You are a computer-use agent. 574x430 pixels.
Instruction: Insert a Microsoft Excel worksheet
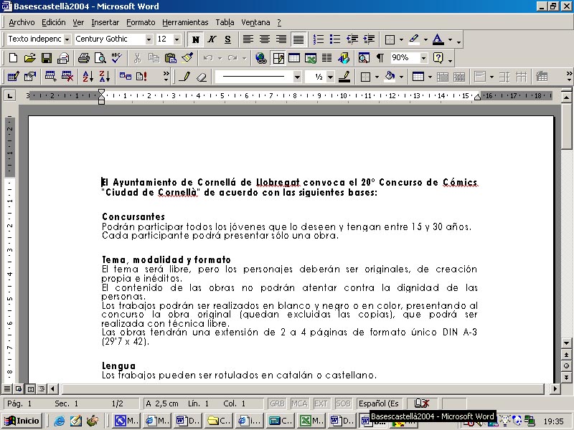pyautogui.click(x=311, y=58)
